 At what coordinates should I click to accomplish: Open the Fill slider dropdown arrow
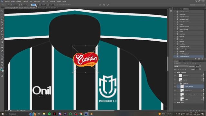[x=200, y=69]
